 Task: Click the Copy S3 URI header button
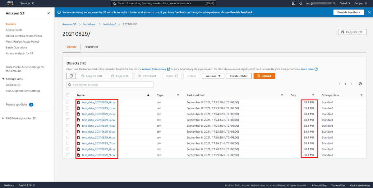tap(352, 32)
